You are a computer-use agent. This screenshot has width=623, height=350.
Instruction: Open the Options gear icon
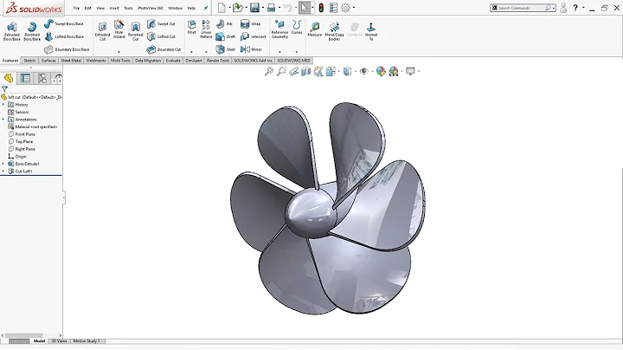pos(345,8)
